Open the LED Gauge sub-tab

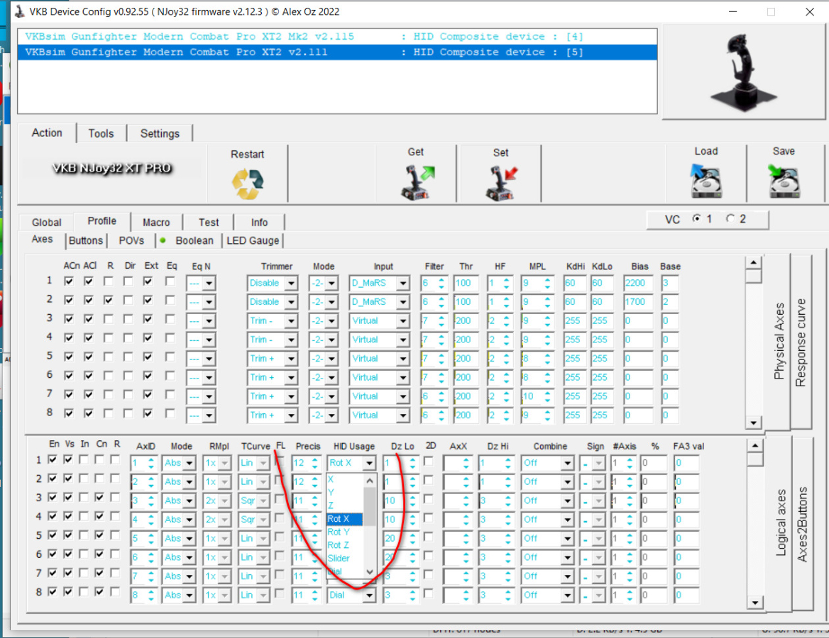coord(253,241)
